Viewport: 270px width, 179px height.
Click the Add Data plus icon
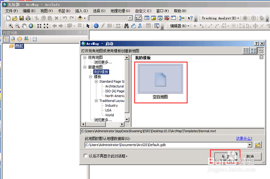(x=80, y=18)
